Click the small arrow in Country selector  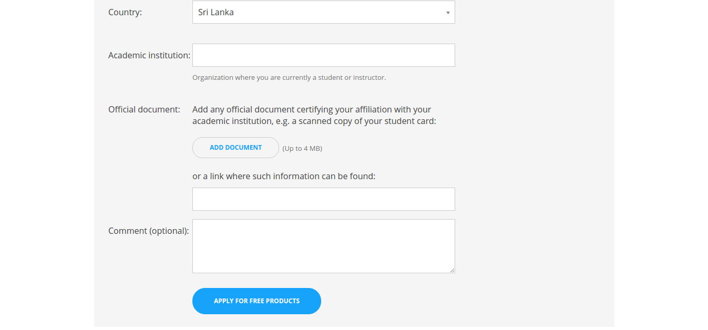point(448,13)
